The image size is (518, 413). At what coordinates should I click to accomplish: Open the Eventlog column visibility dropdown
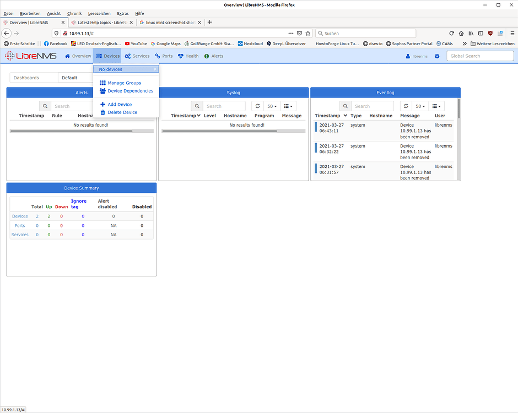click(x=436, y=106)
